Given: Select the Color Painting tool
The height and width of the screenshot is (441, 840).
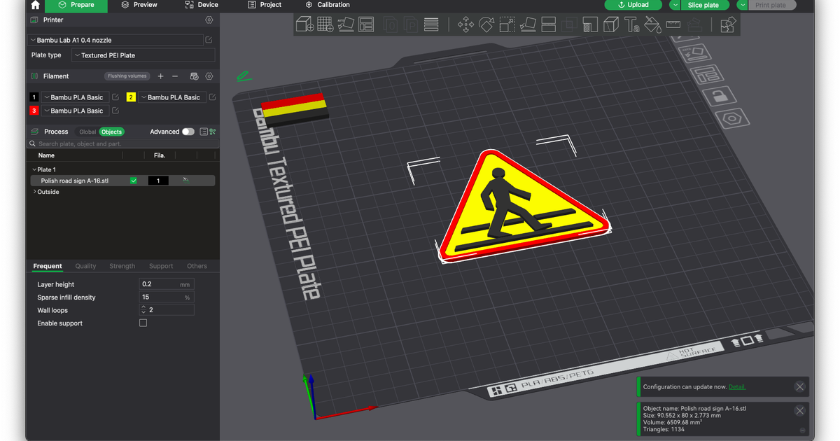Looking at the screenshot, I should [652, 24].
